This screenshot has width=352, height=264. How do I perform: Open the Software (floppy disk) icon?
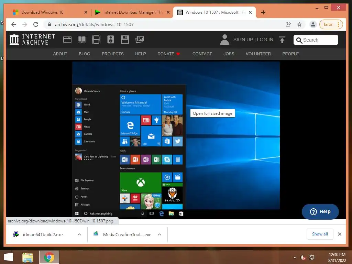pyautogui.click(x=125, y=40)
